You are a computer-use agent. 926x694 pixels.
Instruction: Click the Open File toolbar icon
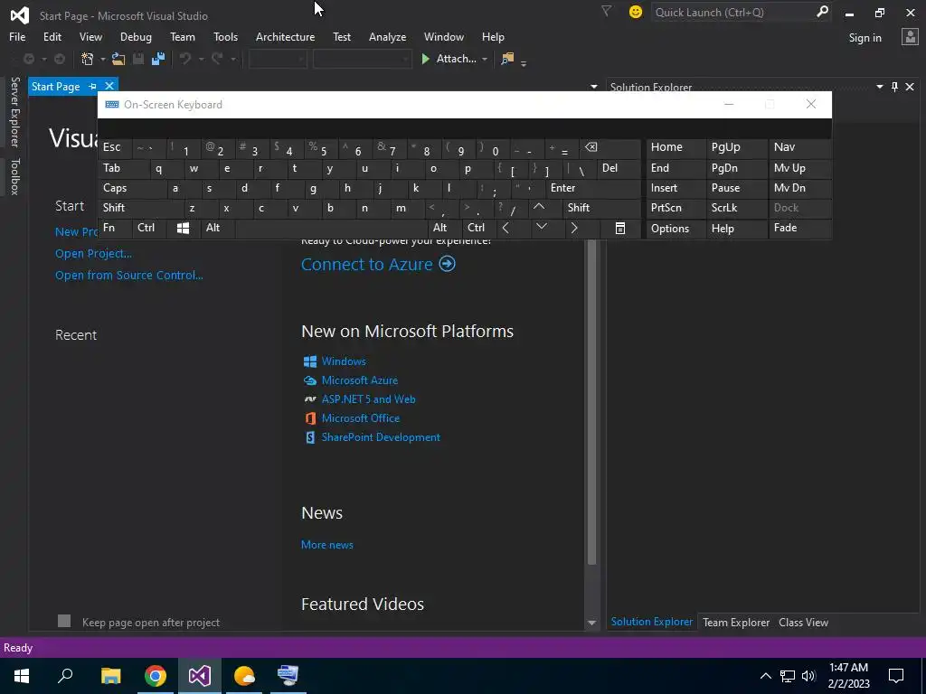point(118,59)
